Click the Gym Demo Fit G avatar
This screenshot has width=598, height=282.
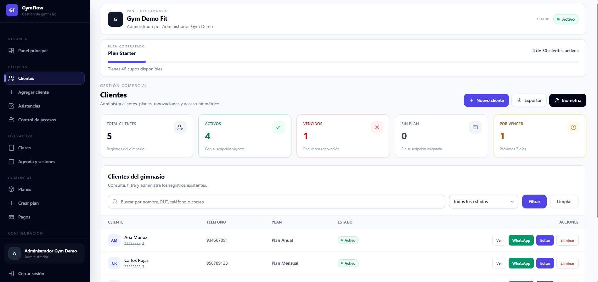[116, 19]
